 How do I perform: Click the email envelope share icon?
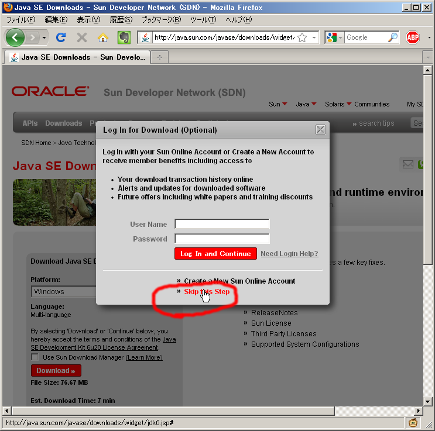point(408,164)
